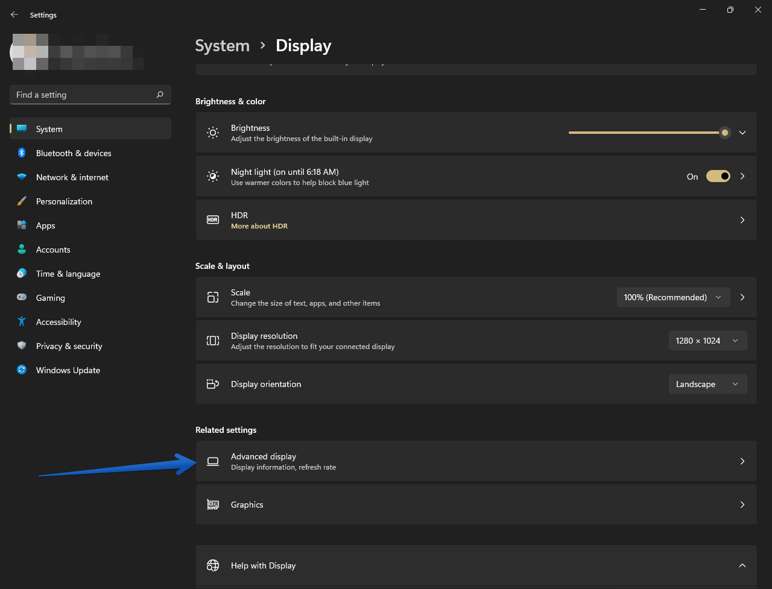This screenshot has height=589, width=772.
Task: Expand the Brightness options chevron
Action: (742, 133)
